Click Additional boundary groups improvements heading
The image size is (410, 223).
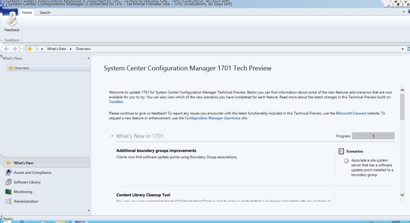coord(156,151)
